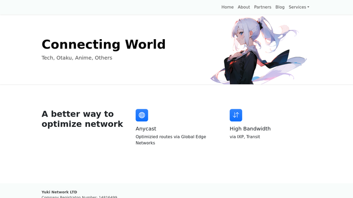Go to the Home page link
The width and height of the screenshot is (353, 198).
227,7
